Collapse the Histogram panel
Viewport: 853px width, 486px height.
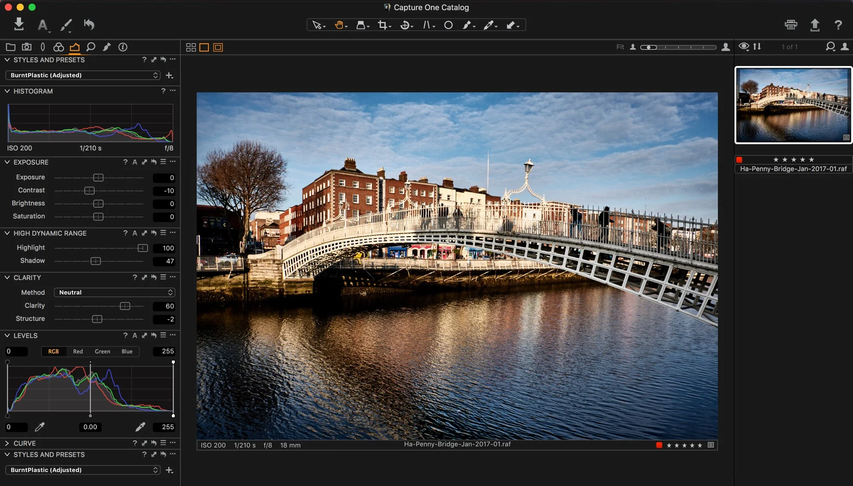pyautogui.click(x=7, y=91)
